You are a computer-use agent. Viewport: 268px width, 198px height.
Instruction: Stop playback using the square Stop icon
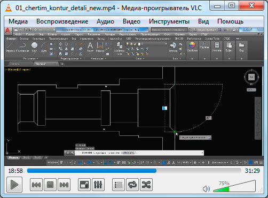[x=50, y=185]
